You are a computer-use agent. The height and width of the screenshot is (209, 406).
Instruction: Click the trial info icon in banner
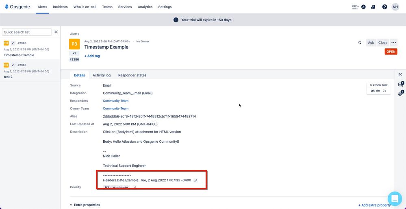pyautogui.click(x=176, y=20)
